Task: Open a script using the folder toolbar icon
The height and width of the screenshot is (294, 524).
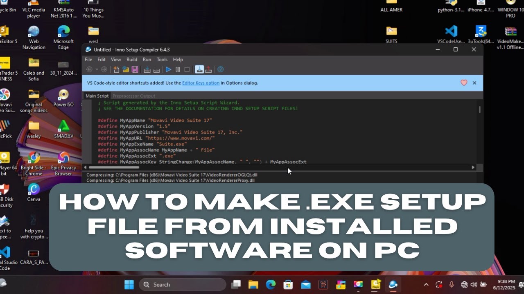Action: click(x=126, y=69)
